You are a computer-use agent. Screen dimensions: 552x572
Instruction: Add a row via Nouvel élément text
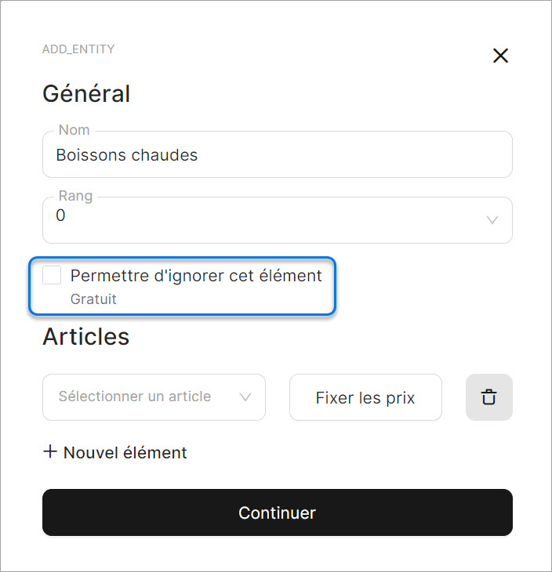pos(125,453)
